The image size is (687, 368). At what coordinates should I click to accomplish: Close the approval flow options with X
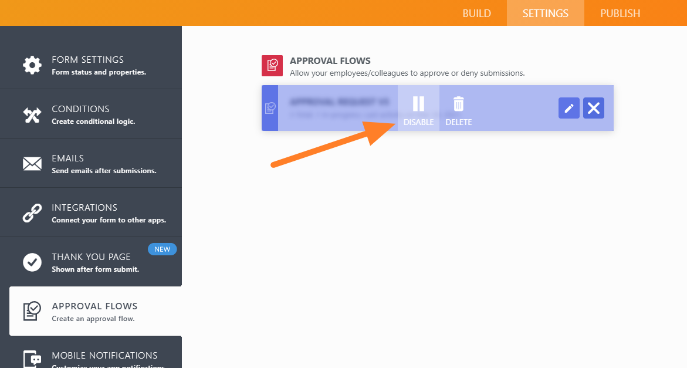click(594, 108)
